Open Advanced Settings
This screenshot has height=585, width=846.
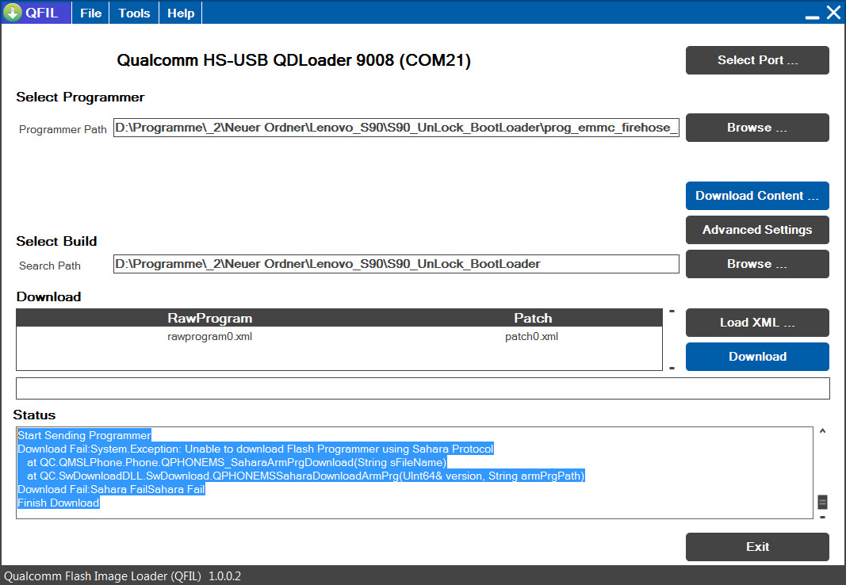point(757,230)
